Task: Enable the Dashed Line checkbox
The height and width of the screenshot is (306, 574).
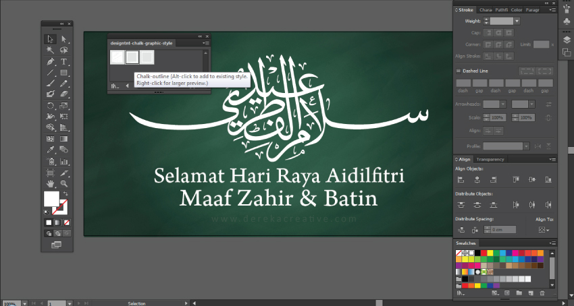Action: (459, 71)
